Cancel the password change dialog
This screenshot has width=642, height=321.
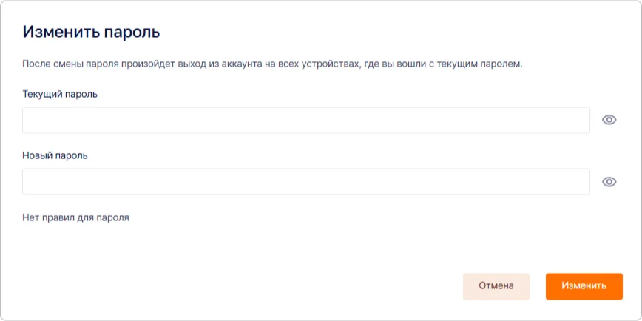496,286
